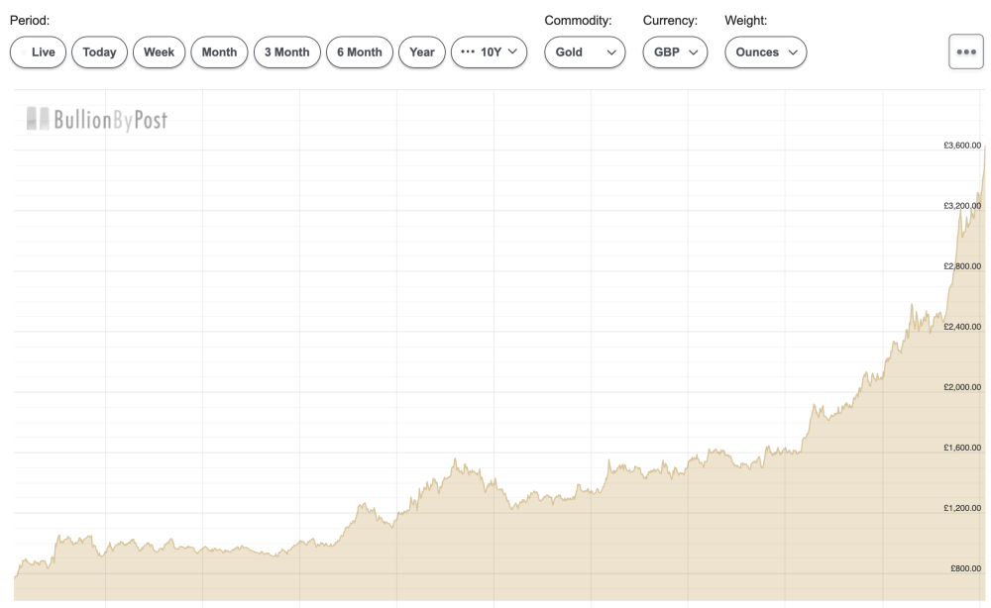The height and width of the screenshot is (608, 991).
Task: Click the BullionByPost logo watermark
Action: pos(97,120)
